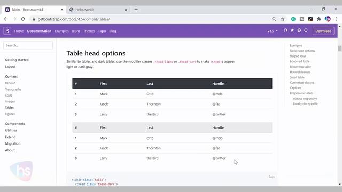The height and width of the screenshot is (192, 342).
Task: Open the Twitter icon link
Action: [x=292, y=30]
